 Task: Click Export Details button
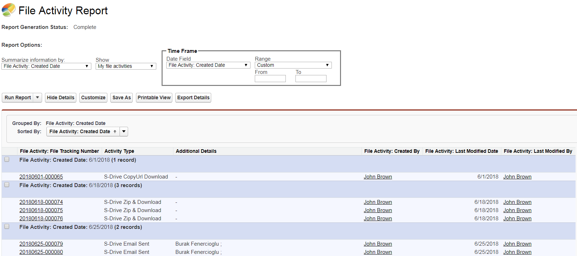click(193, 97)
